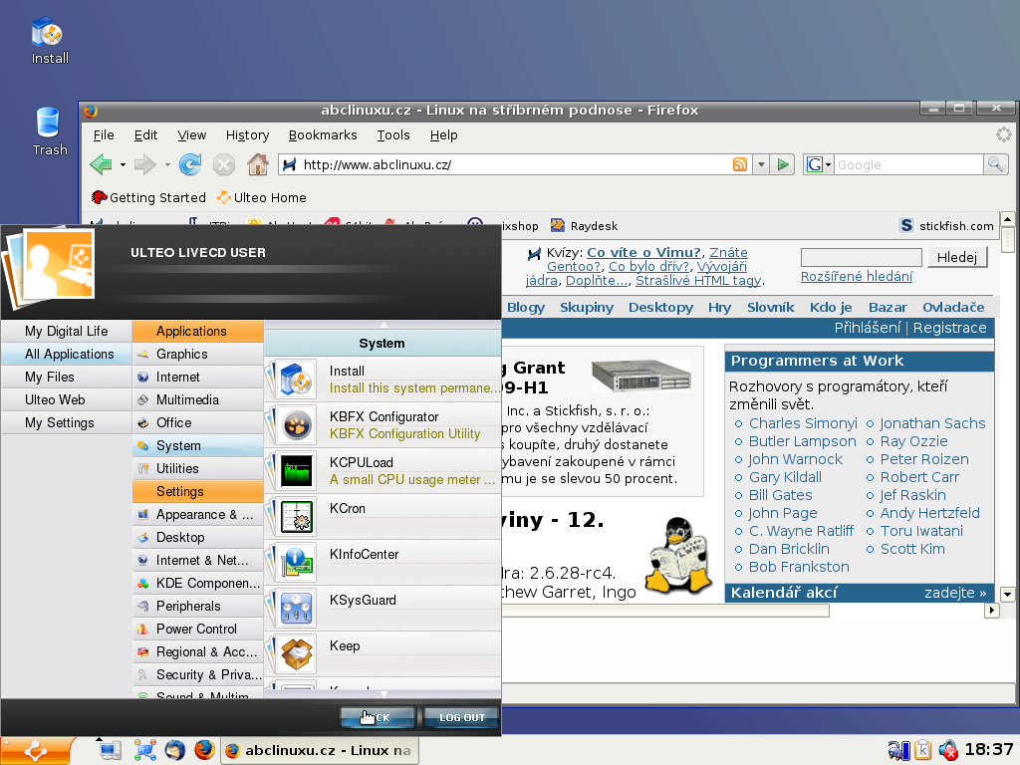Image resolution: width=1020 pixels, height=765 pixels.
Task: Open the KSysGuard icon
Action: (297, 609)
